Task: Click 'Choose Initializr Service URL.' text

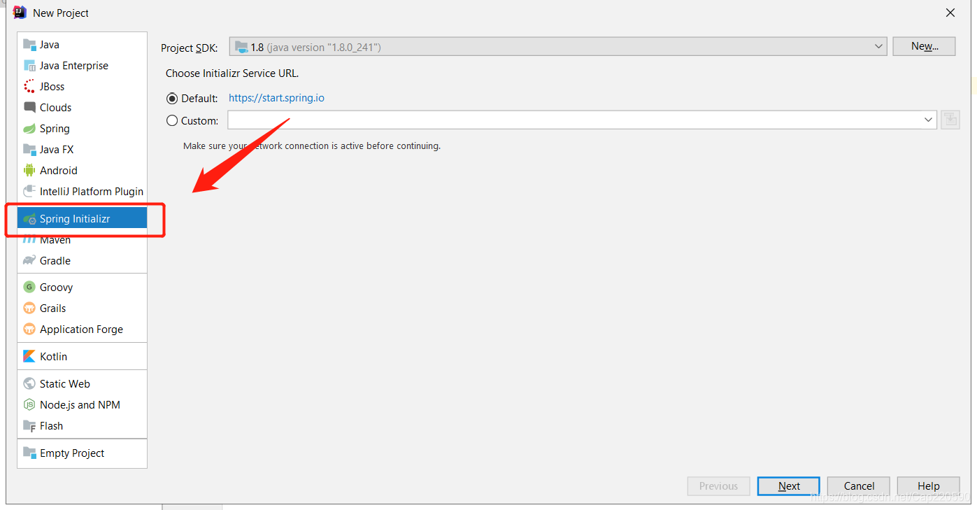Action: 232,73
